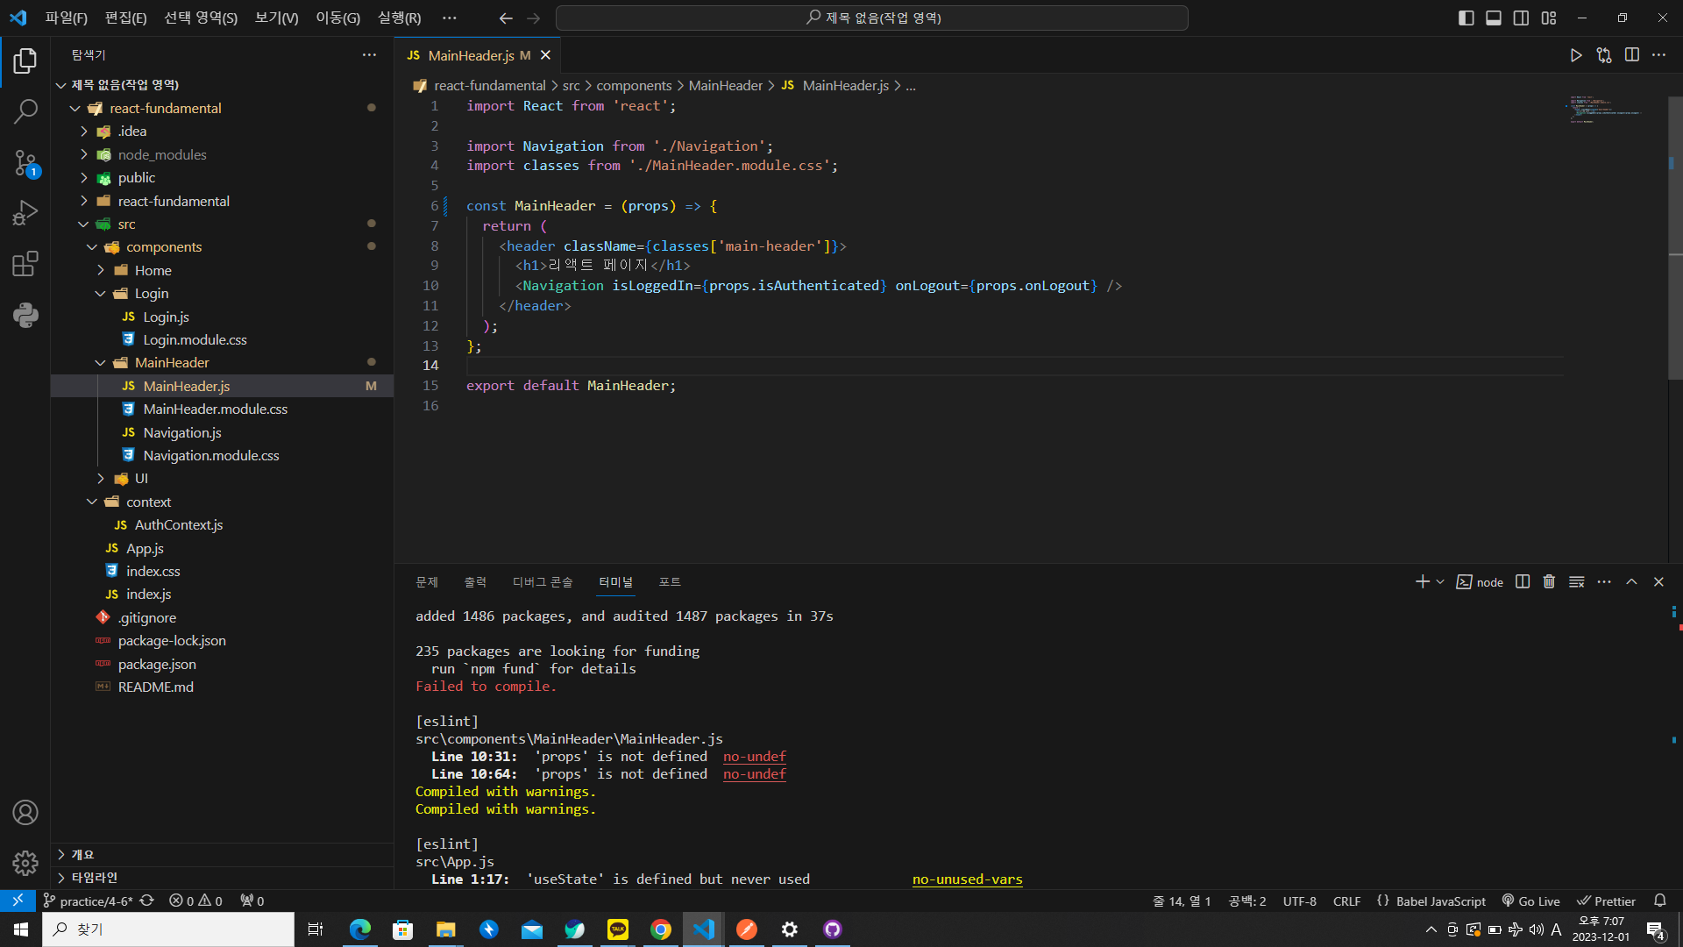Open new terminal profile dropdown arrow
This screenshot has height=947, width=1683.
click(x=1440, y=581)
